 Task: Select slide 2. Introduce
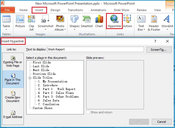(48, 85)
